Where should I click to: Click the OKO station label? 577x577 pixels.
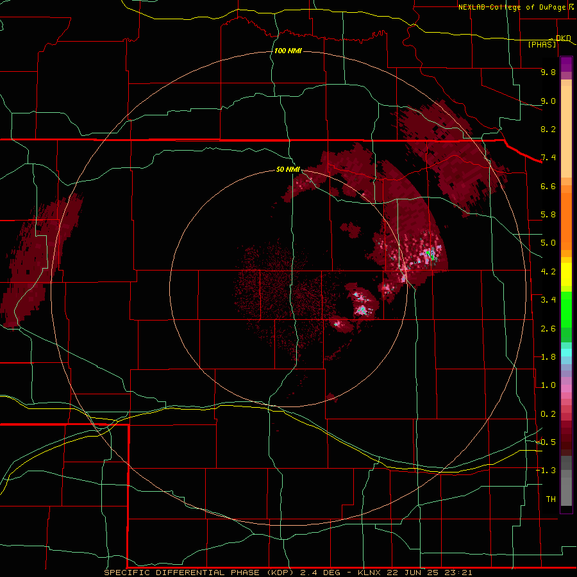click(x=563, y=38)
